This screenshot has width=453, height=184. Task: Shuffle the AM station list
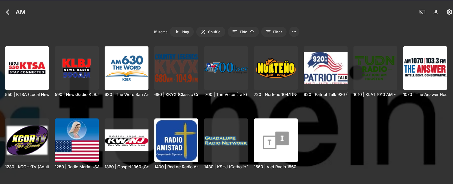[x=211, y=32]
